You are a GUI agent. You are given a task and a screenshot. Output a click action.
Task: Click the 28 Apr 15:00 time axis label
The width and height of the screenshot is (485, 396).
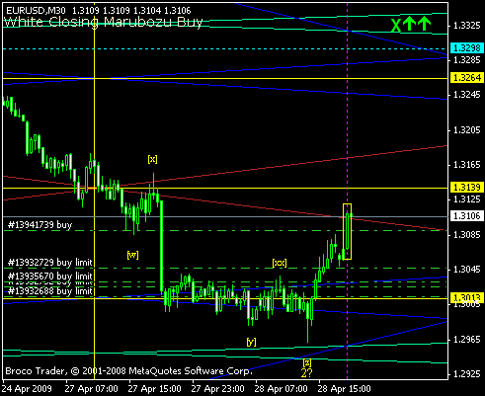tap(344, 389)
